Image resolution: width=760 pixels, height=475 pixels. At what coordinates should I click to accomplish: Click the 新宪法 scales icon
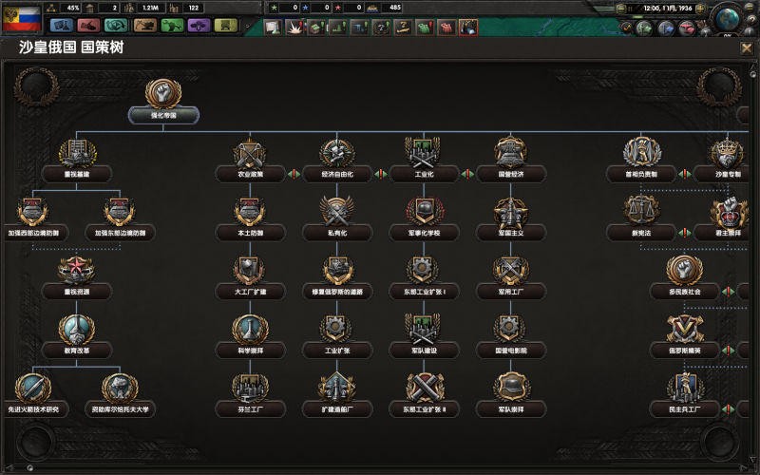click(640, 210)
